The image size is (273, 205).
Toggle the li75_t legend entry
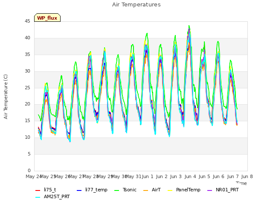click(46, 190)
